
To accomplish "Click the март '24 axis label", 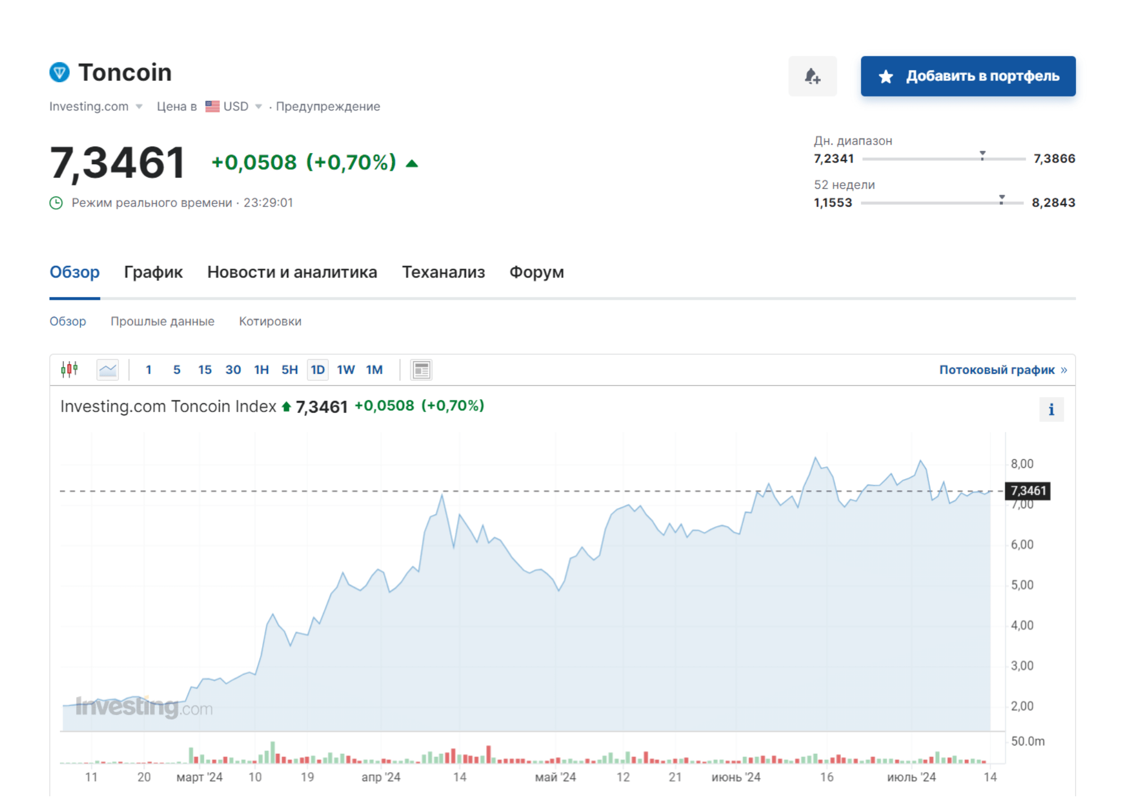I will [199, 777].
